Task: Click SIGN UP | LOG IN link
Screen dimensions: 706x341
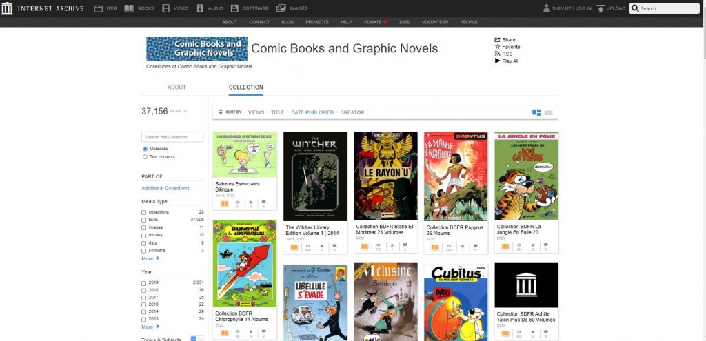Action: (572, 8)
